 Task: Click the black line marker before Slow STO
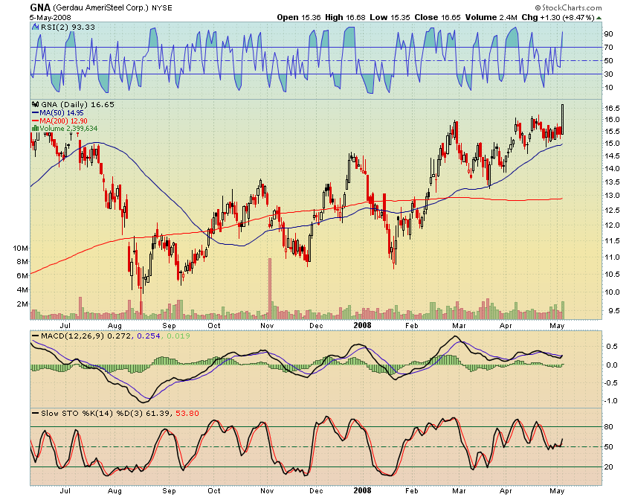36,414
